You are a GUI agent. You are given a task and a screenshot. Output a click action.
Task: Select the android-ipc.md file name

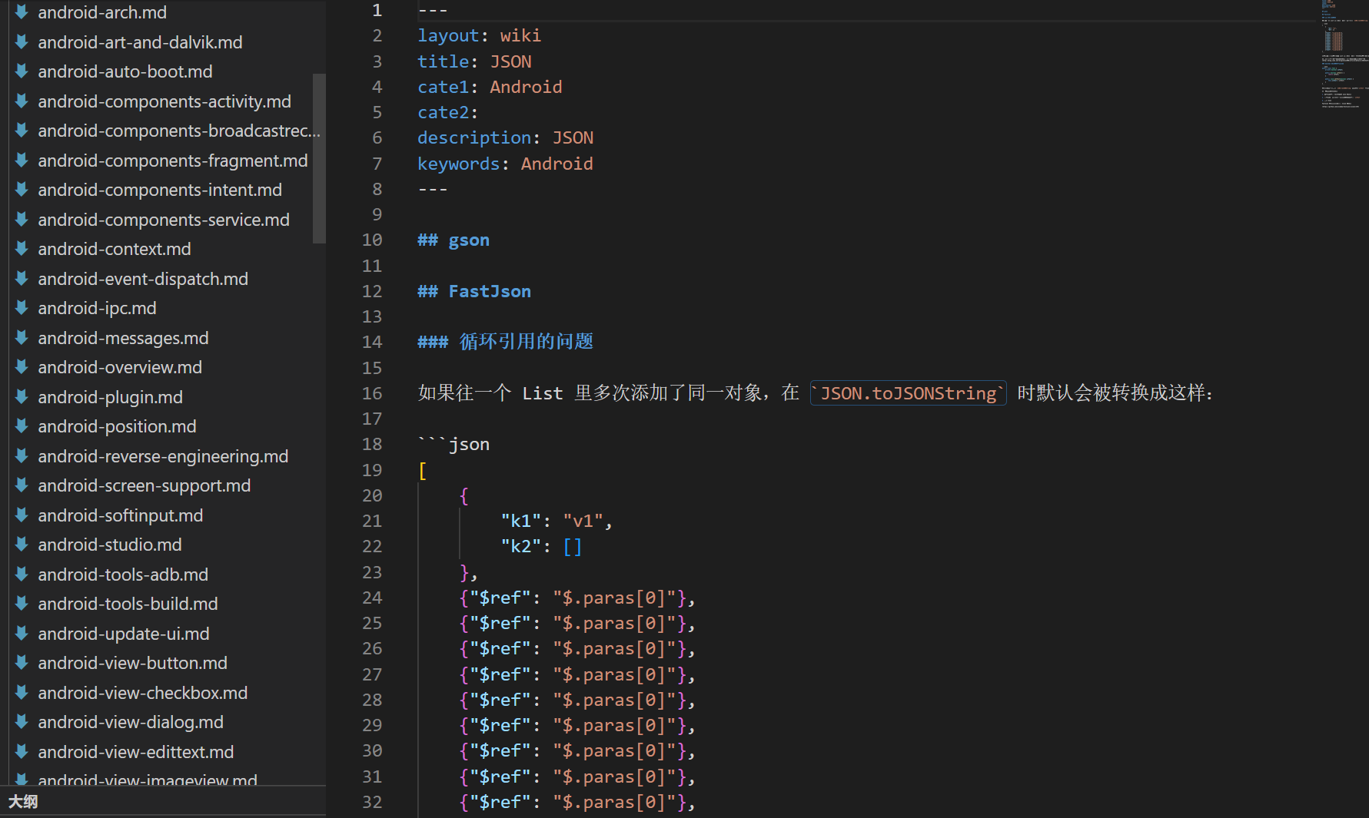97,308
